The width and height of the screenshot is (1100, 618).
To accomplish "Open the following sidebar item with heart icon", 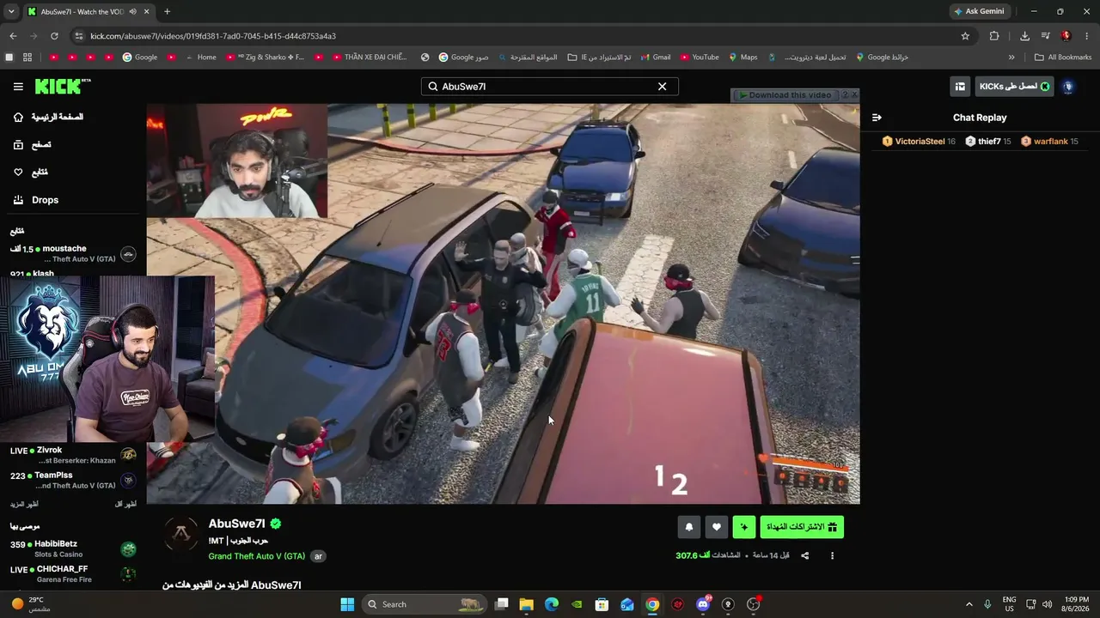I will [31, 173].
